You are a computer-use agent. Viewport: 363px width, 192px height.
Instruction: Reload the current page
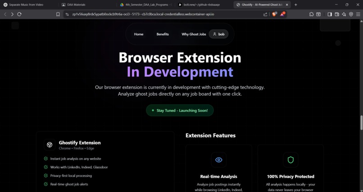pyautogui.click(x=19, y=14)
